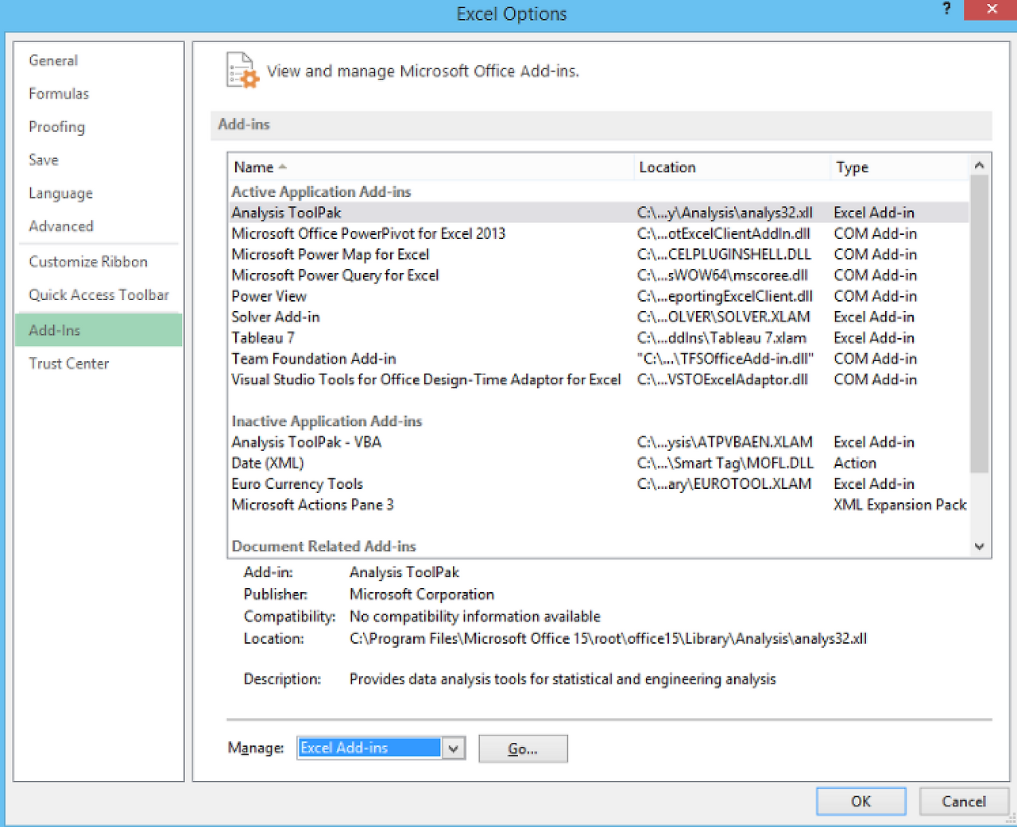Click the Active Application Add-ins group header

tap(321, 192)
